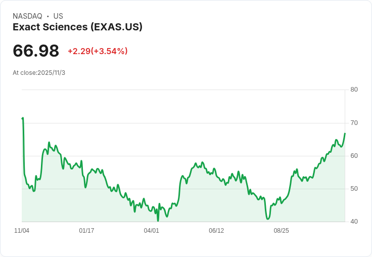The height and width of the screenshot is (257, 372).
Task: Click the US market label
Action: pyautogui.click(x=58, y=16)
